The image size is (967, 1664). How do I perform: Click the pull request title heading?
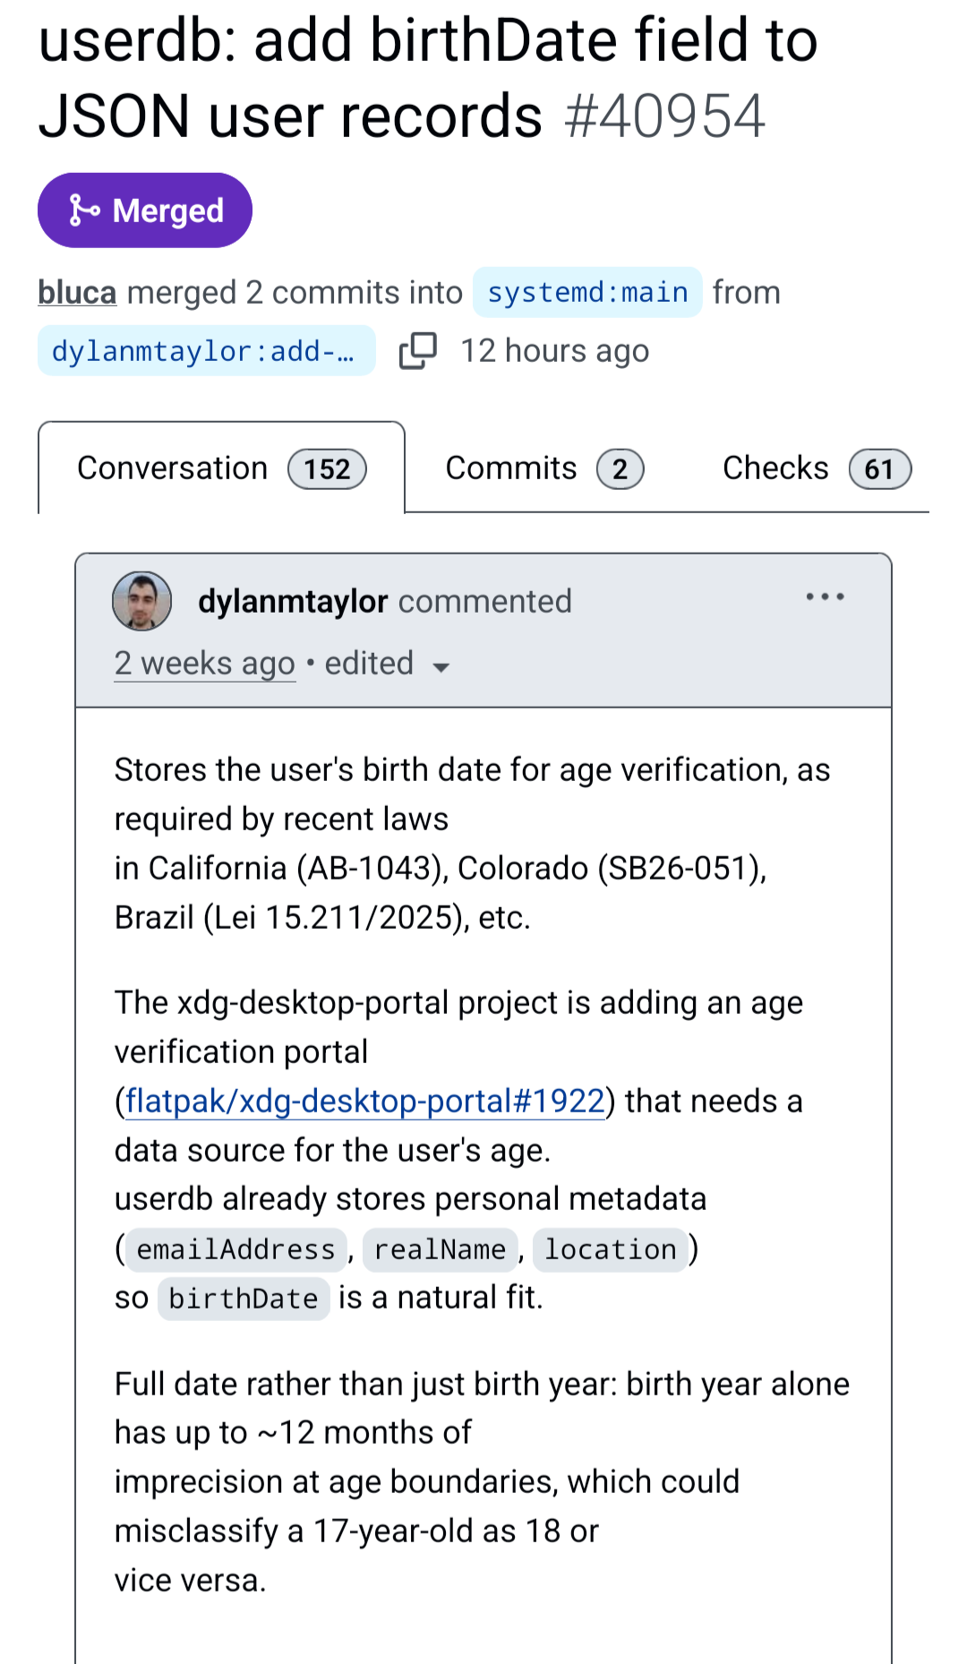(x=428, y=78)
